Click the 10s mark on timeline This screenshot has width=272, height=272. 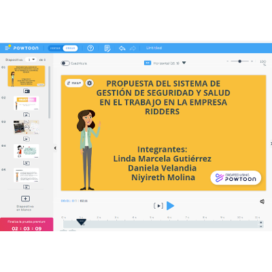click(x=240, y=218)
